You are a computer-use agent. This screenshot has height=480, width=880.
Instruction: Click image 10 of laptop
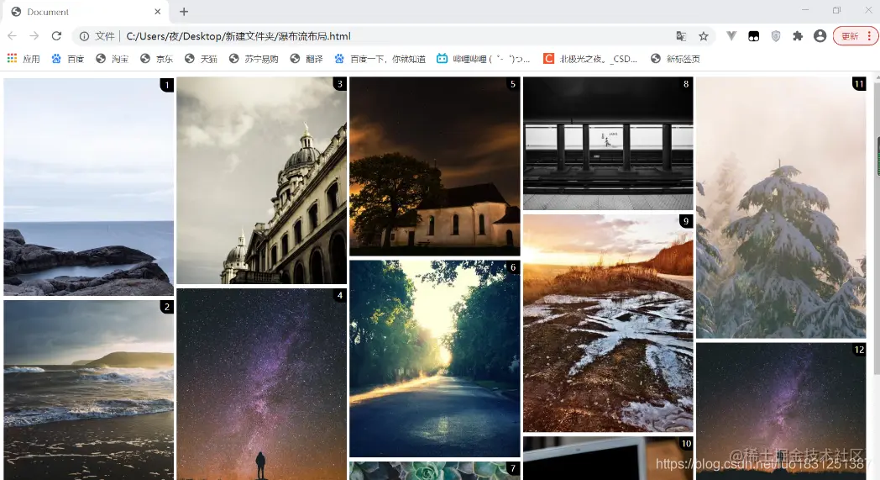608,459
